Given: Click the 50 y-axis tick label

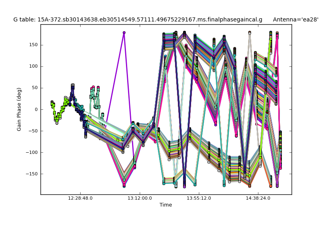Looking at the screenshot, I should (34, 88).
